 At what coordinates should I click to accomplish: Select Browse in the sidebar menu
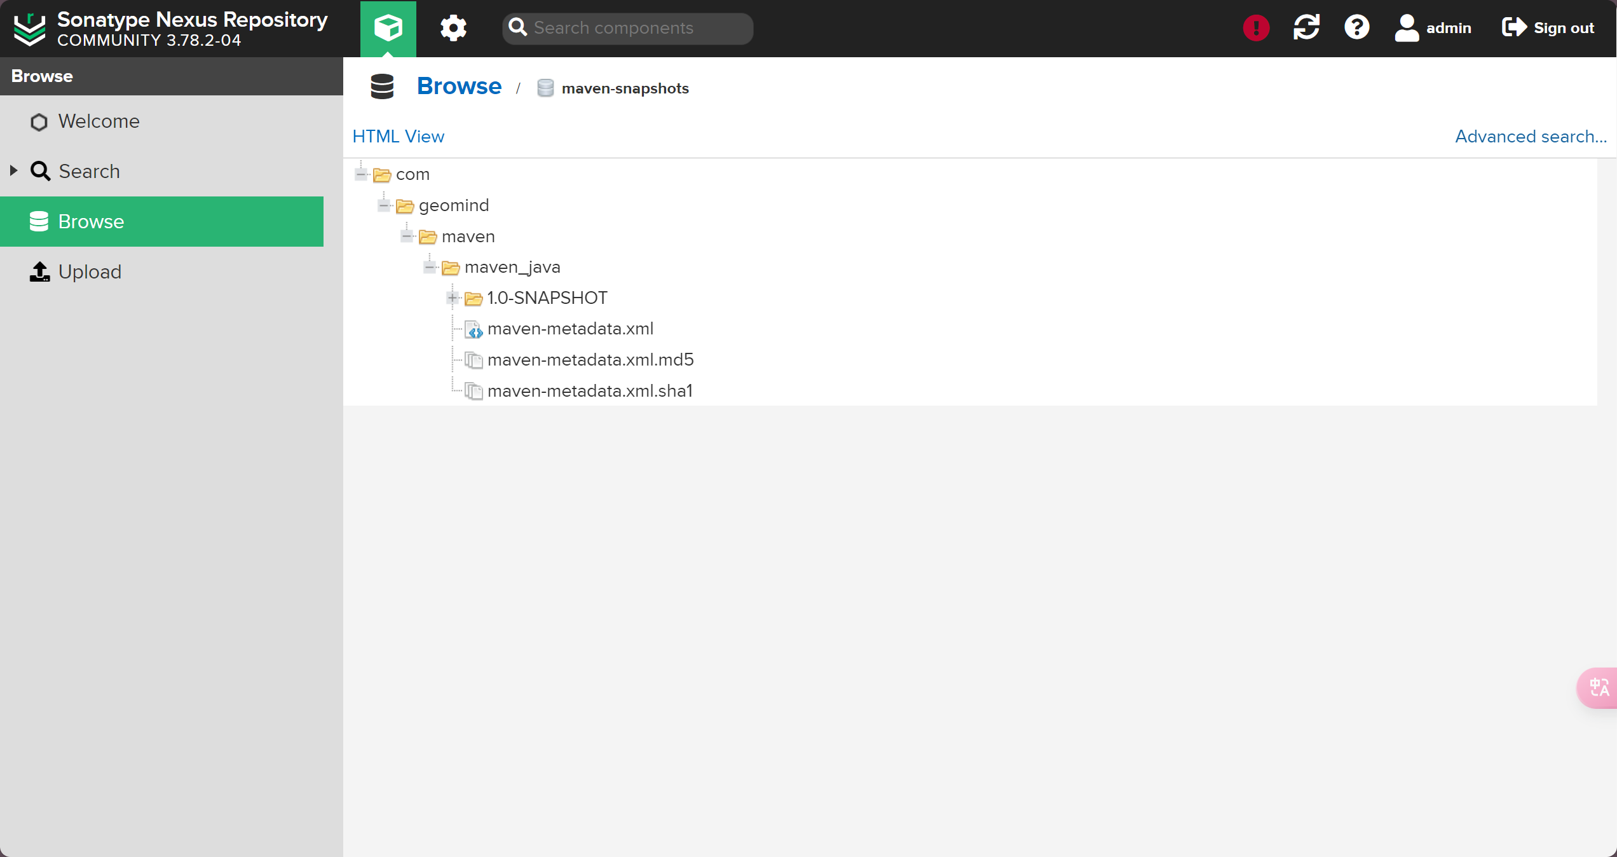click(161, 221)
